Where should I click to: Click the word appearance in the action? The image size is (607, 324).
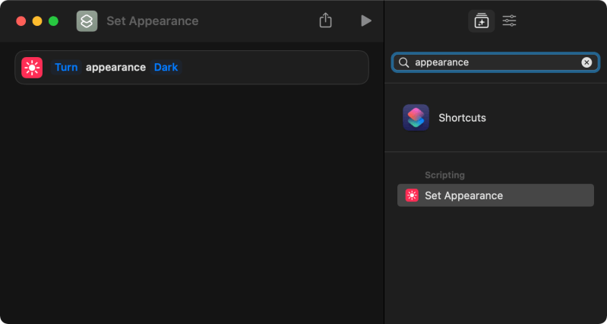tap(115, 68)
